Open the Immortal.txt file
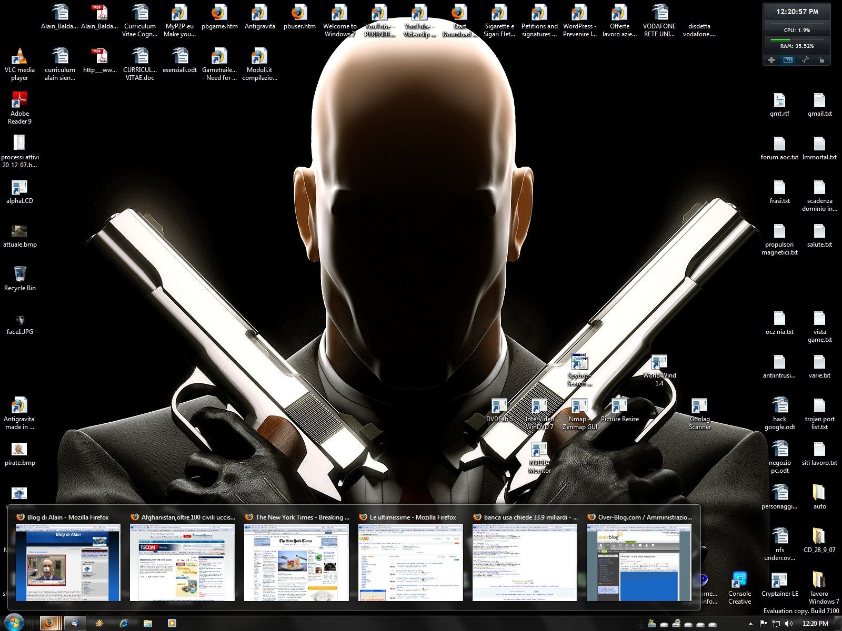This screenshot has width=842, height=631. [x=819, y=148]
